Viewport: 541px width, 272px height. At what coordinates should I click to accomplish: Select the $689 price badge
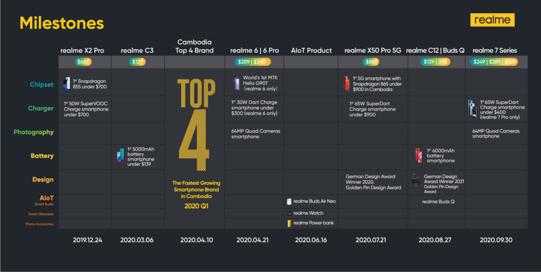pyautogui.click(x=83, y=62)
